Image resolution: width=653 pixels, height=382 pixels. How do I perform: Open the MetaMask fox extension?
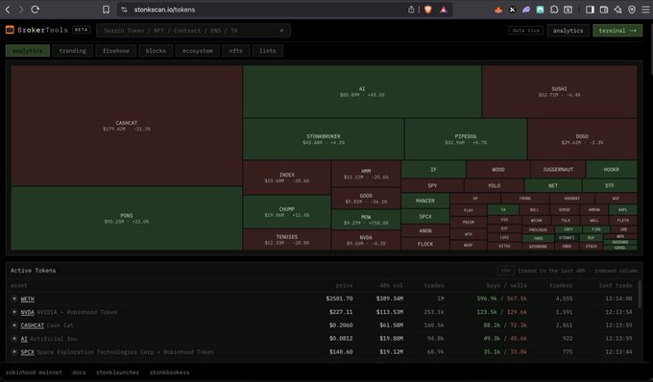pyautogui.click(x=498, y=10)
